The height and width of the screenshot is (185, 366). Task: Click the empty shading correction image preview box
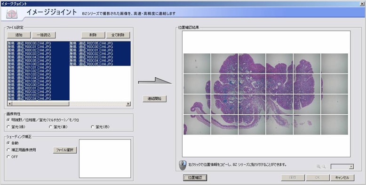click(105, 158)
